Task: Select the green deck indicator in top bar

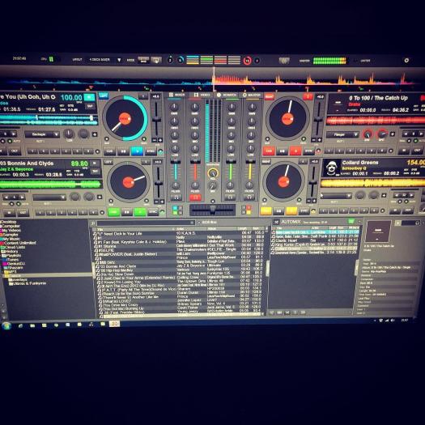Action: (206, 60)
